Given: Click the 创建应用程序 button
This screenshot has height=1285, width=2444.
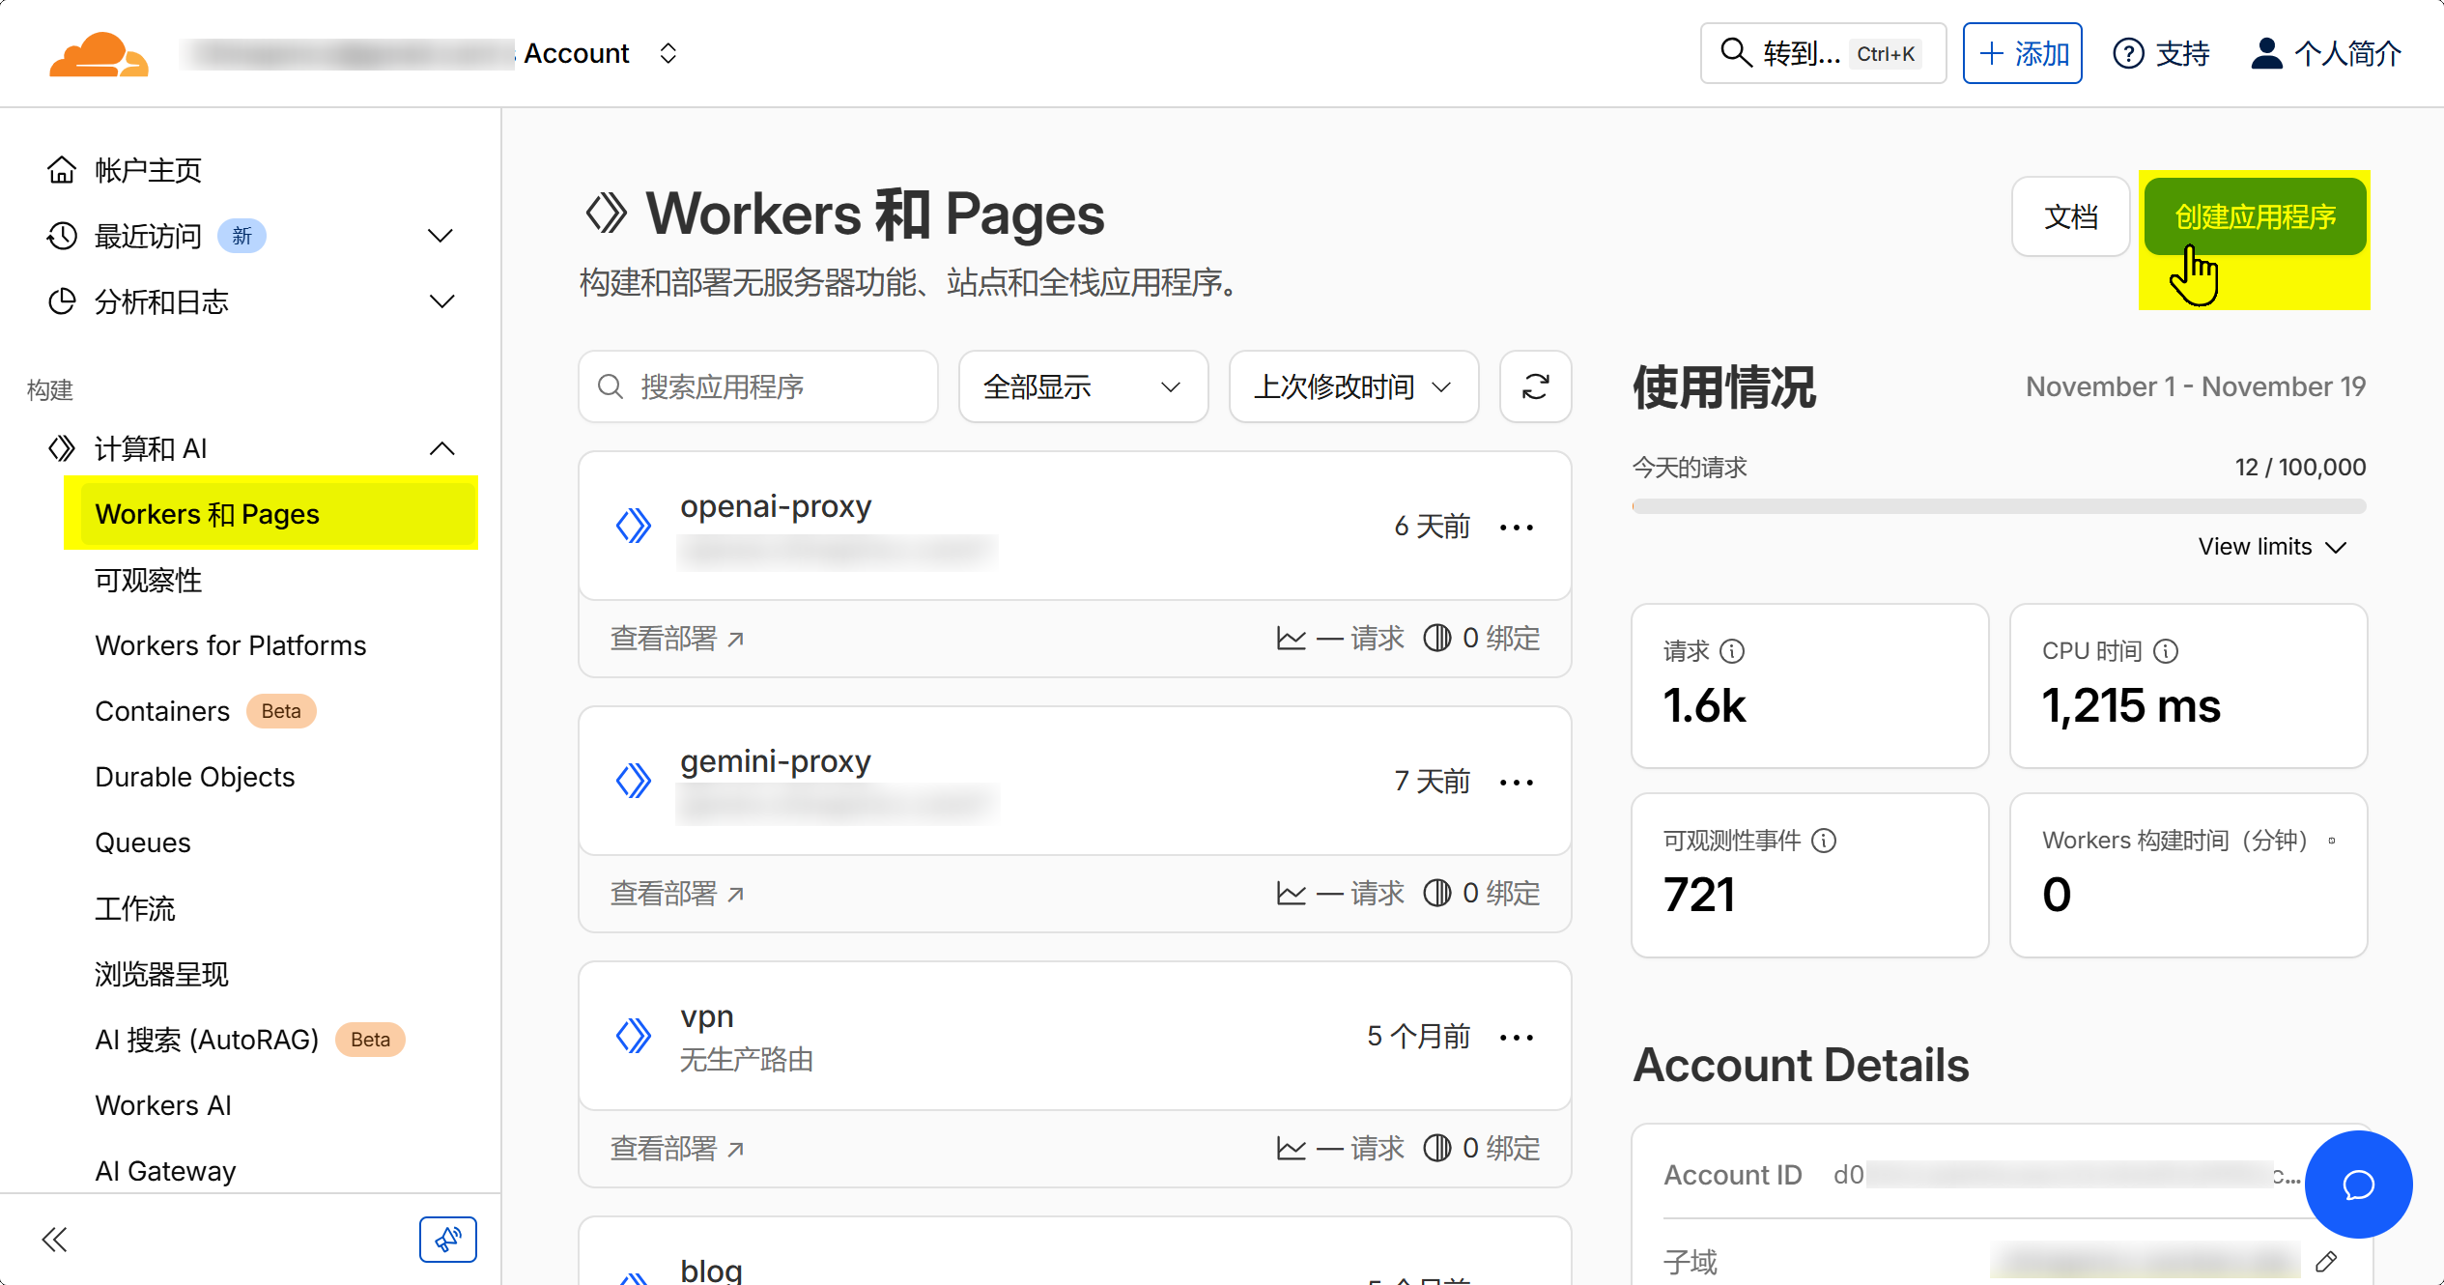Looking at the screenshot, I should tap(2255, 216).
